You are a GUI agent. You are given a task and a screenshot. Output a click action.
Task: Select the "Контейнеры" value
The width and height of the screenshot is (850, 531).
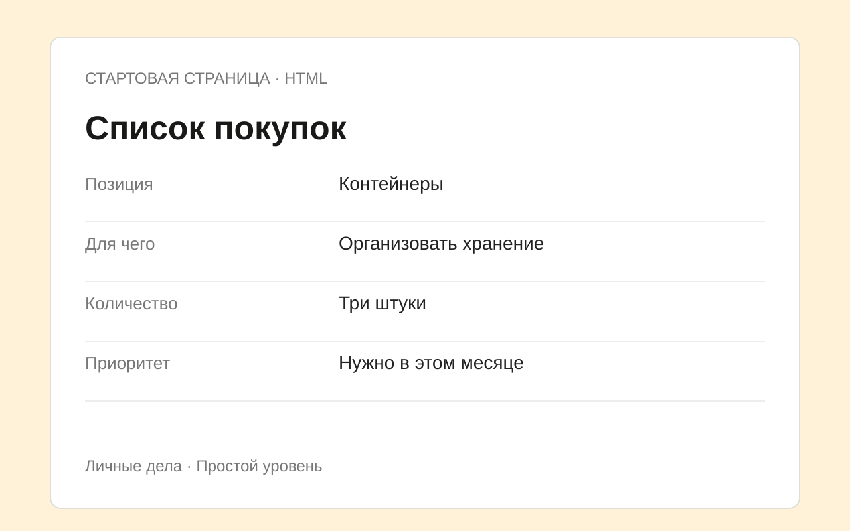pyautogui.click(x=390, y=184)
